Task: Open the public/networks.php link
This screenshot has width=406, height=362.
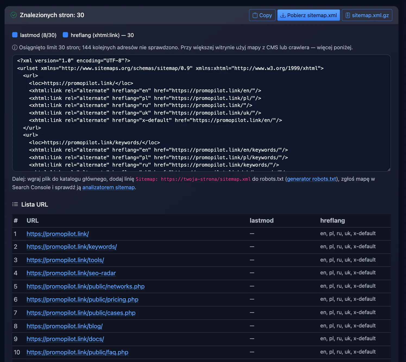Action: click(86, 286)
